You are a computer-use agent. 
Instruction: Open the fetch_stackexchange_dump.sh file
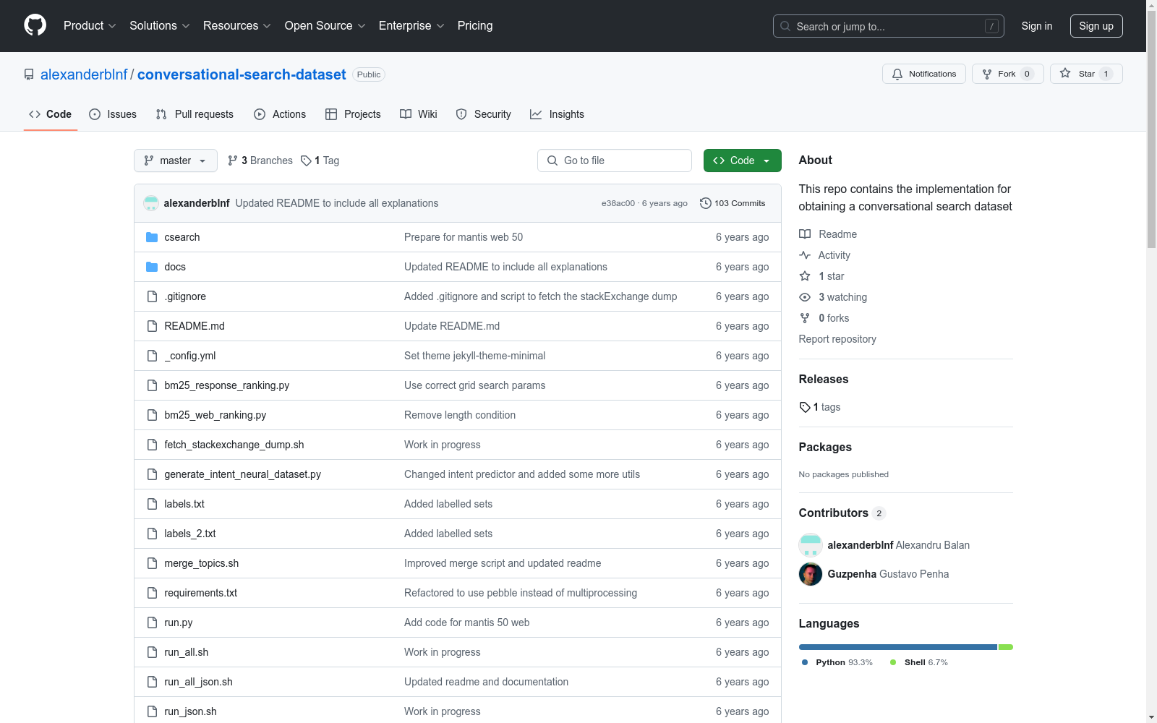pyautogui.click(x=234, y=445)
